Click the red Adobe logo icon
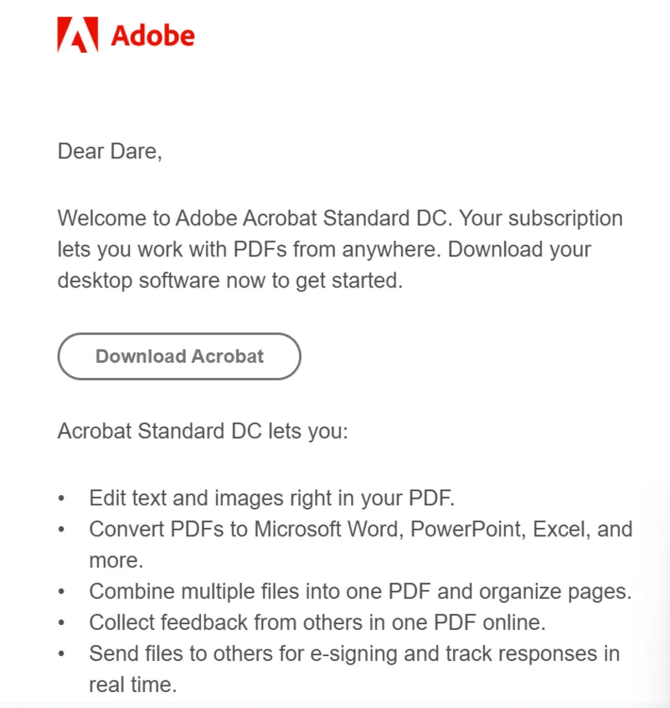670x708 pixels. pos(76,35)
